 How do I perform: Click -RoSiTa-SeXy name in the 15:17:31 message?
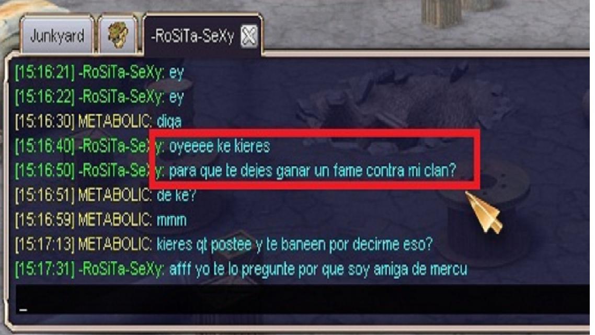tap(121, 270)
